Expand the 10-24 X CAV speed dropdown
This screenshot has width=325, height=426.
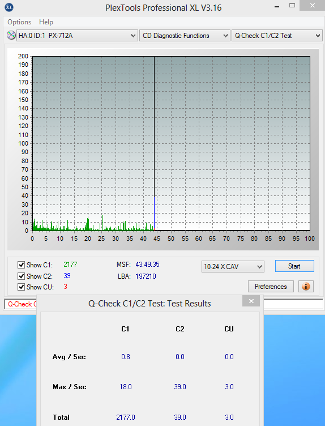click(233, 266)
